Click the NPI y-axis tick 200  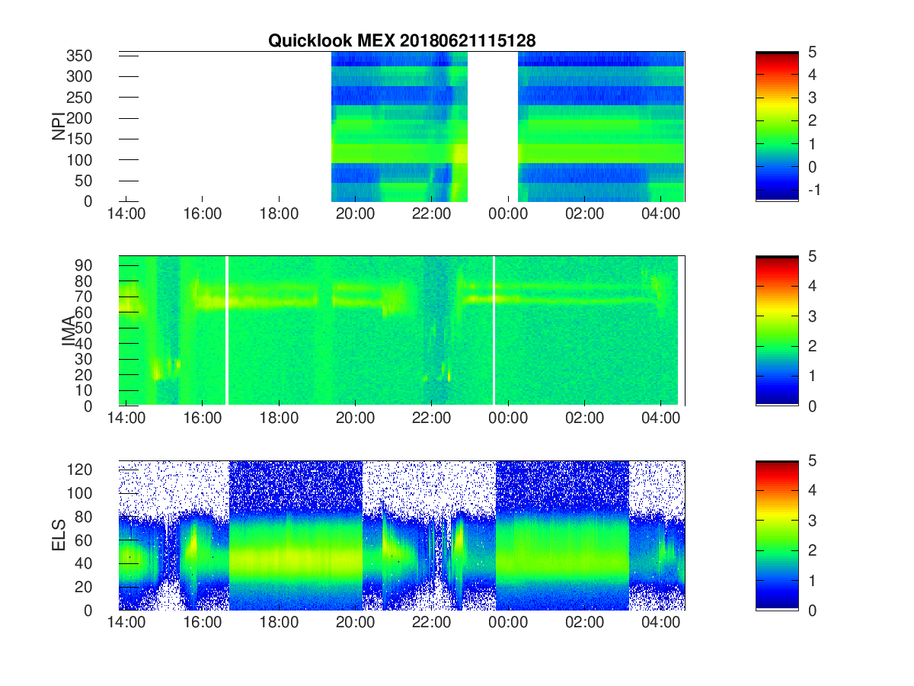click(80, 118)
